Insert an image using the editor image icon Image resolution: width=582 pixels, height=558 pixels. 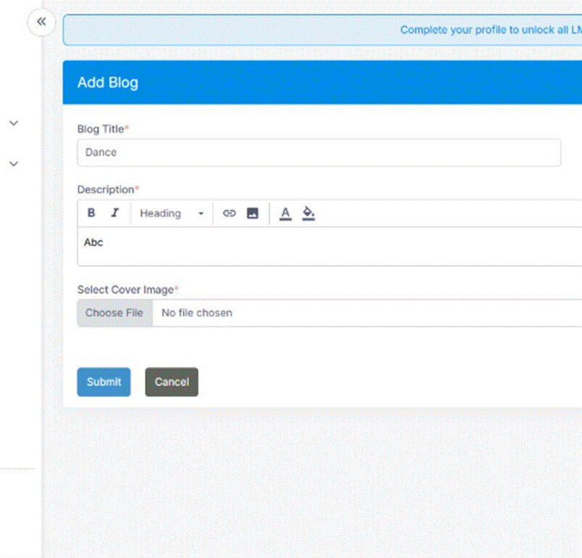pyautogui.click(x=252, y=213)
